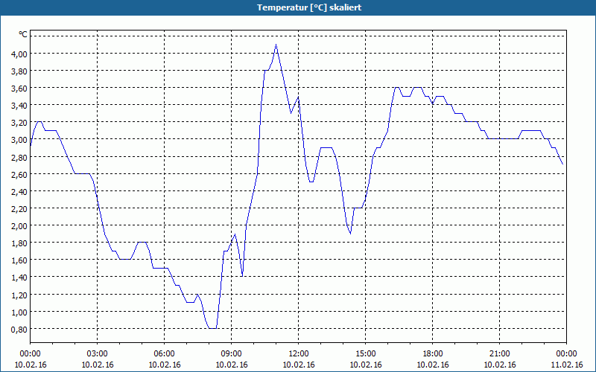Screen dimensions: 596x372
Task: Click the 2,20 y-axis value
Action: click(x=19, y=209)
